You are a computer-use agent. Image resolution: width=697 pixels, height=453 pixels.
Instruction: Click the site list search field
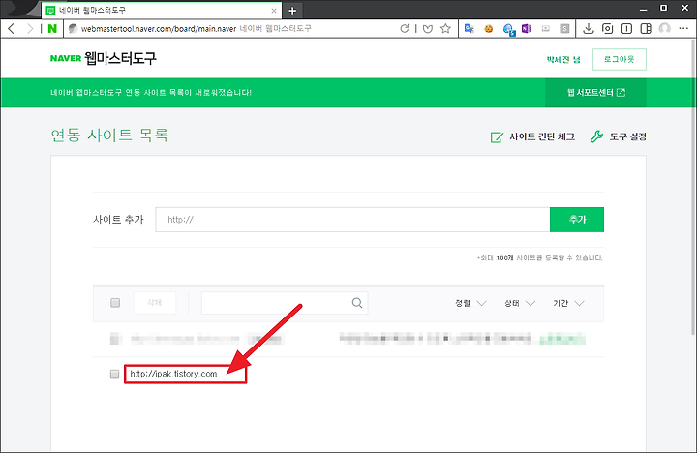coord(285,303)
